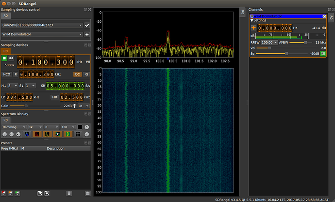Screen dimensions: 335x202
Task: Click the audio mute speaker icon
Action: (x=322, y=53)
